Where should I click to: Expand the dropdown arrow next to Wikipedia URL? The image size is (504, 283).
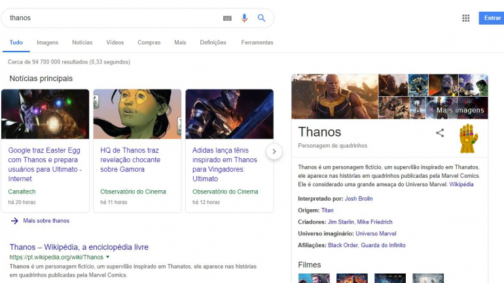[x=108, y=257]
